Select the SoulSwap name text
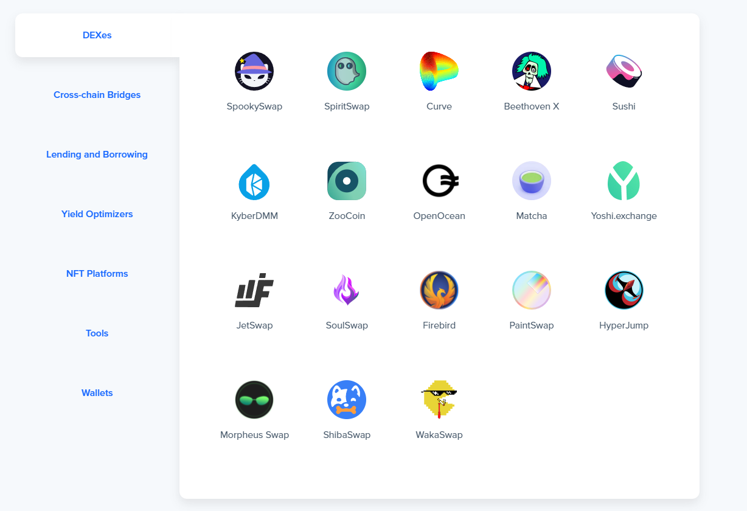Image resolution: width=747 pixels, height=511 pixels. 347,325
